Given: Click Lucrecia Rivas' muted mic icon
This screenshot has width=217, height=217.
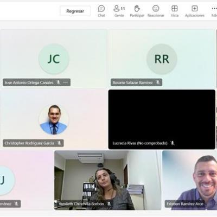Looking at the screenshot, I should (173, 143).
